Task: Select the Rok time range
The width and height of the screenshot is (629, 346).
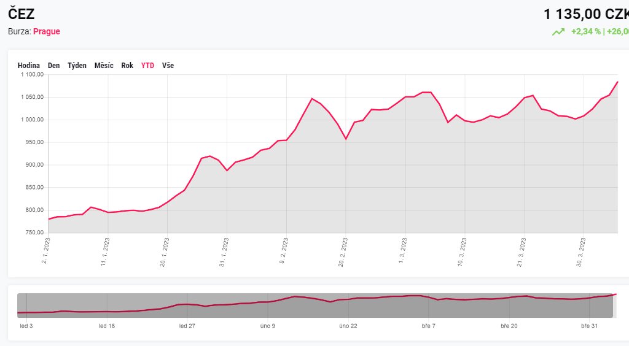Action: coord(127,66)
